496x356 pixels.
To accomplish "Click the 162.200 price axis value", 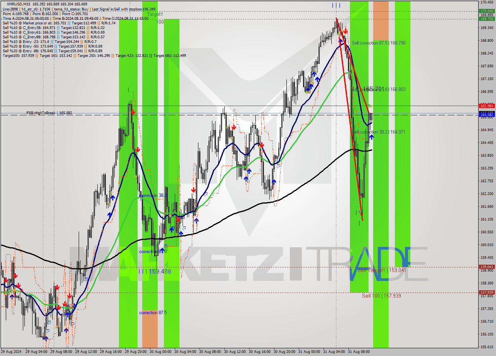I will pyautogui.click(x=487, y=194).
